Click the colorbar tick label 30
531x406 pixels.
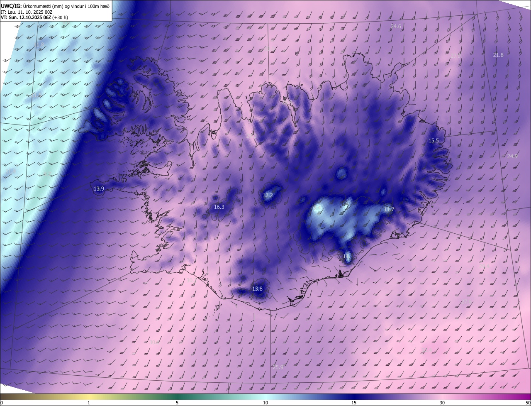point(442,403)
